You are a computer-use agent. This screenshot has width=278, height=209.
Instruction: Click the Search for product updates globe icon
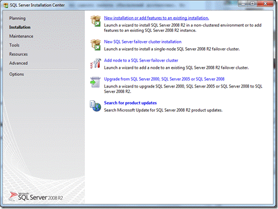[x=95, y=106]
